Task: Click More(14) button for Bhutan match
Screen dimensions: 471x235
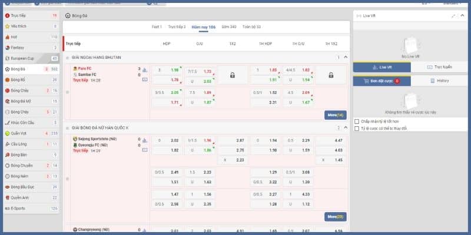Action: (x=334, y=115)
